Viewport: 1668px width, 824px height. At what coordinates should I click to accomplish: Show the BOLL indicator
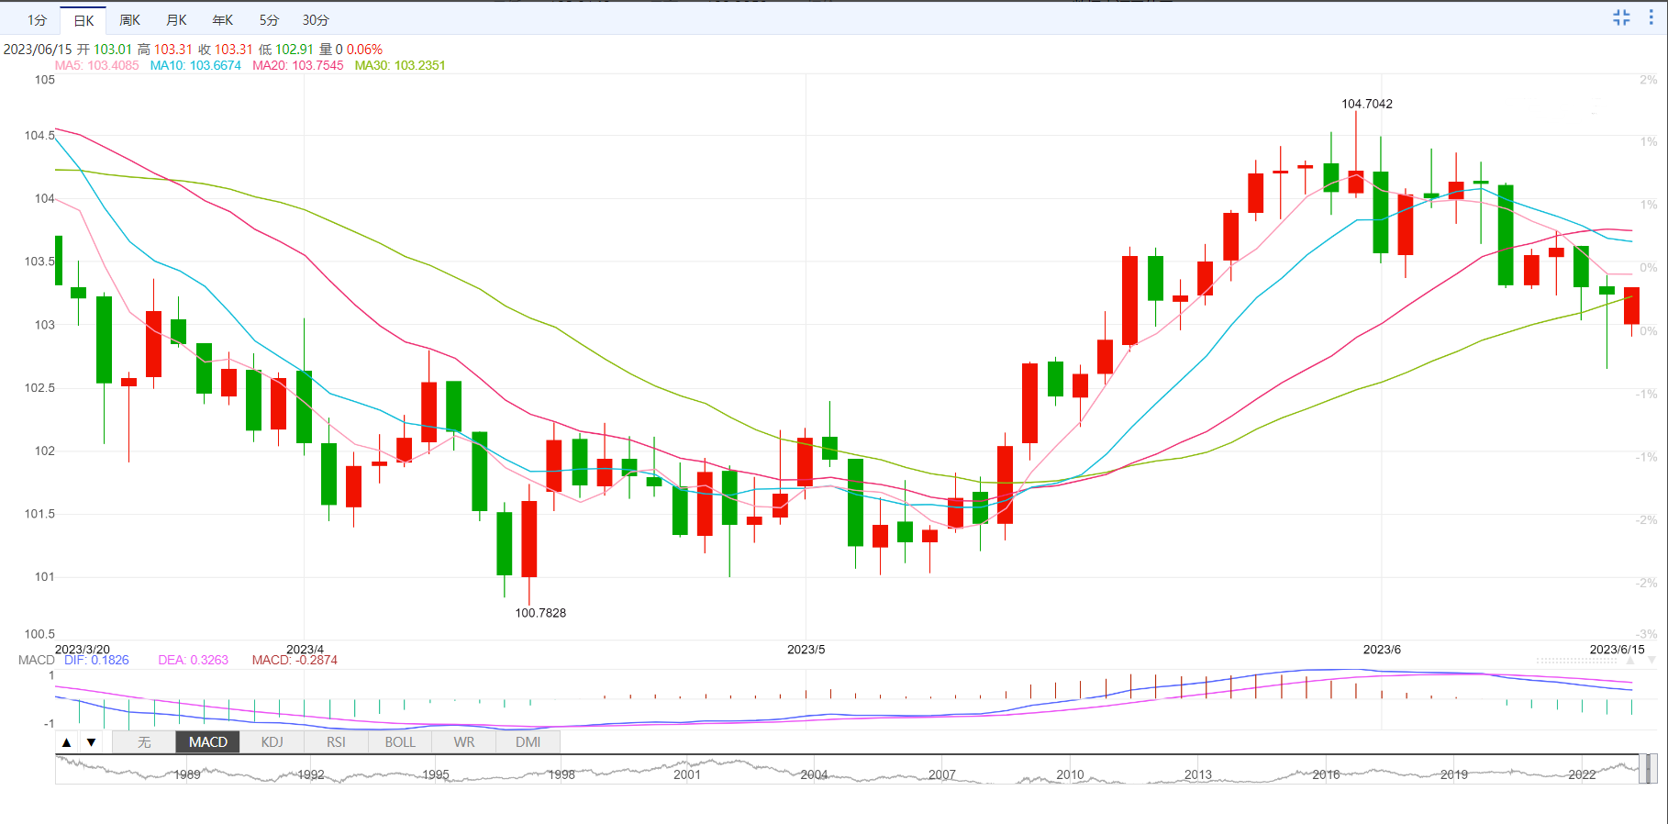(400, 742)
